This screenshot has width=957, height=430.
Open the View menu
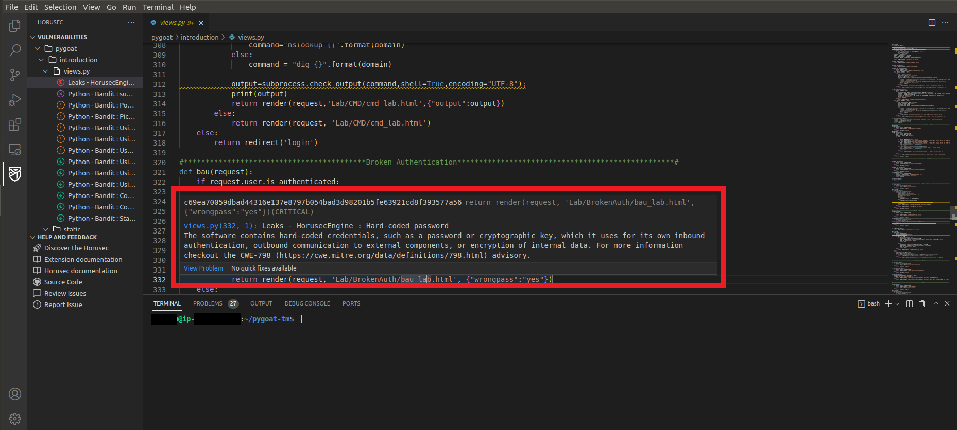tap(92, 7)
